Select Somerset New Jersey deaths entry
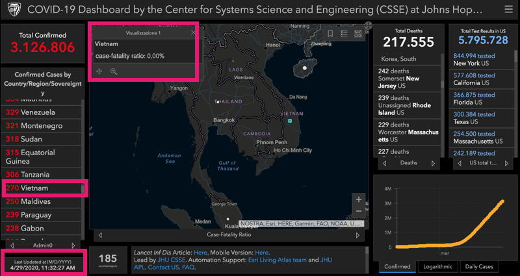 tap(408, 79)
